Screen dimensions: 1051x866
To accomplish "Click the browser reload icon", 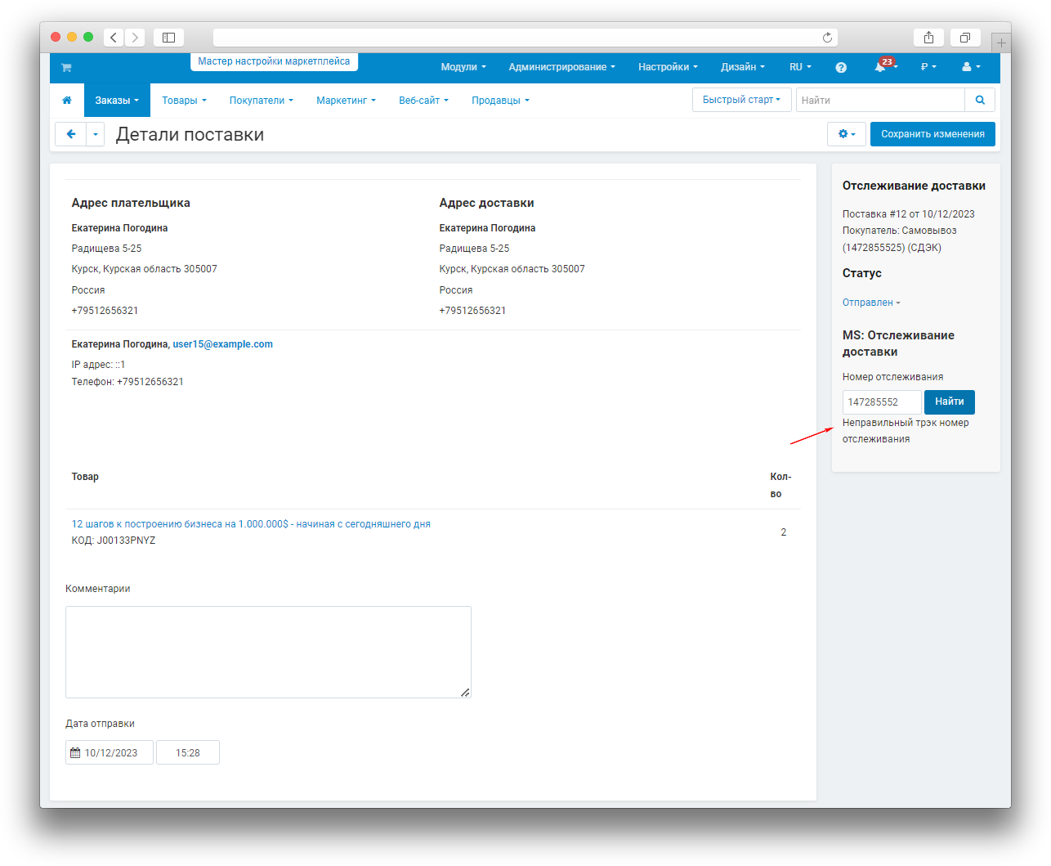I will pos(827,38).
